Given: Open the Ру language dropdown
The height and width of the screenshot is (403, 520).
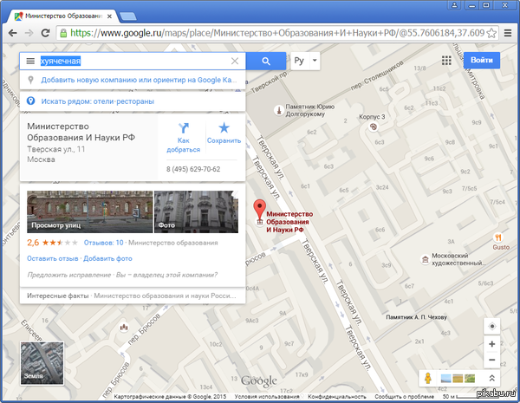Looking at the screenshot, I should click(x=305, y=61).
